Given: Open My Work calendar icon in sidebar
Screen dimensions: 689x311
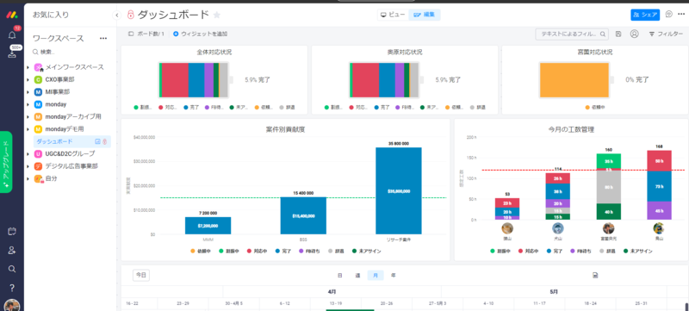Looking at the screenshot, I should point(12,232).
